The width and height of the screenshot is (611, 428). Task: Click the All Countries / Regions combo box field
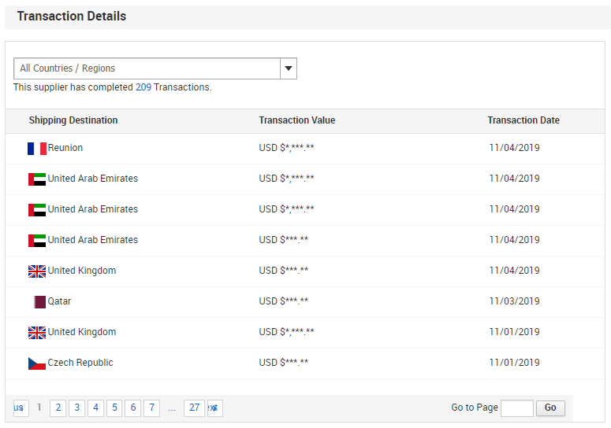pos(155,68)
